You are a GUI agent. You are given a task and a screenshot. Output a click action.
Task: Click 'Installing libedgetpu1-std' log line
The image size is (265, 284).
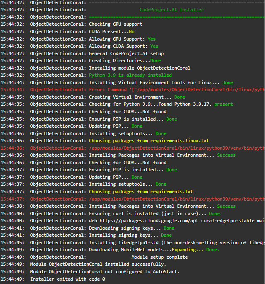[132, 243]
